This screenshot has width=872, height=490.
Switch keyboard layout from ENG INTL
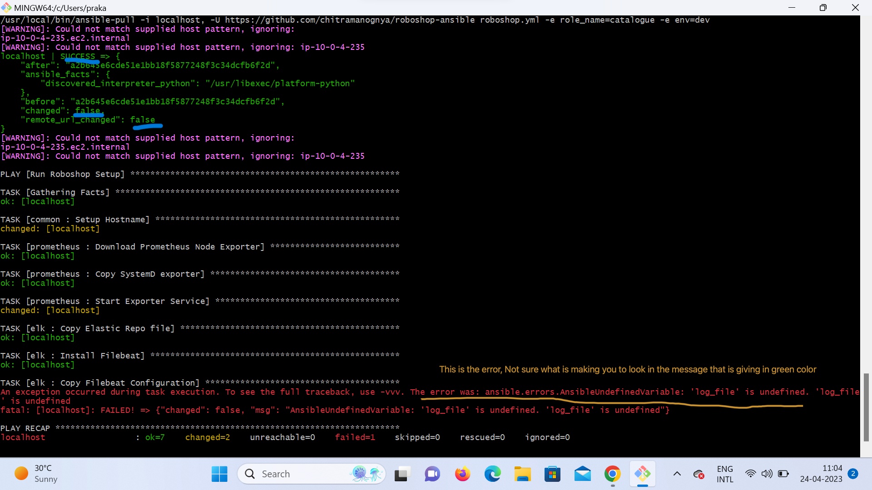click(x=725, y=474)
